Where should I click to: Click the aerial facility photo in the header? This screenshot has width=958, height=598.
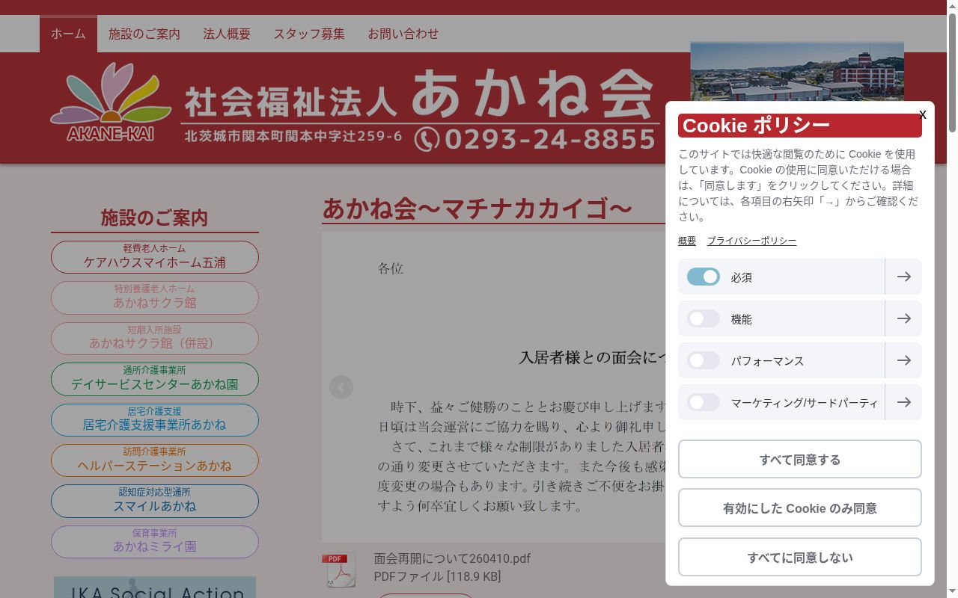(x=797, y=72)
